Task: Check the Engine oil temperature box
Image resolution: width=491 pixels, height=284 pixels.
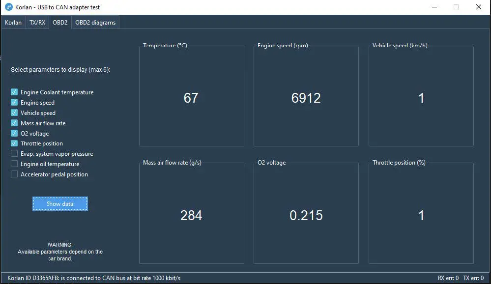Action: pyautogui.click(x=14, y=164)
